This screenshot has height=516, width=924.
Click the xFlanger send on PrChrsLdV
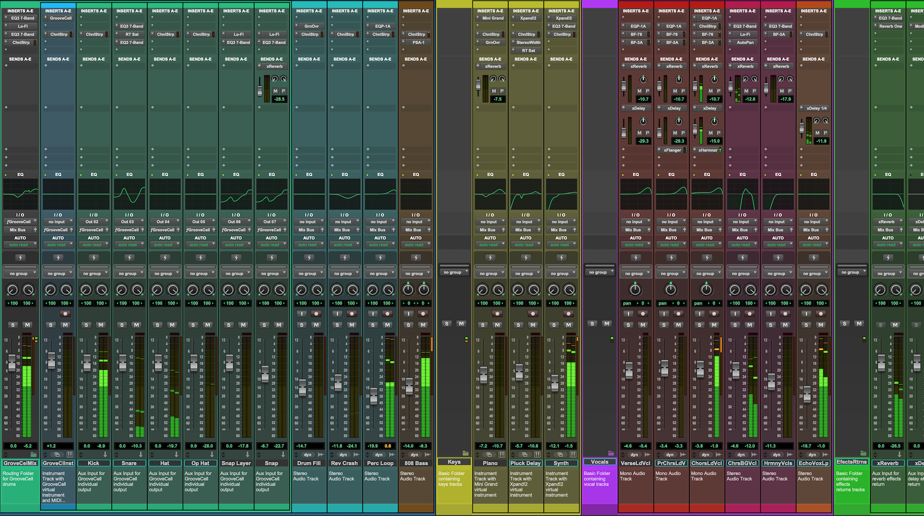(x=672, y=150)
